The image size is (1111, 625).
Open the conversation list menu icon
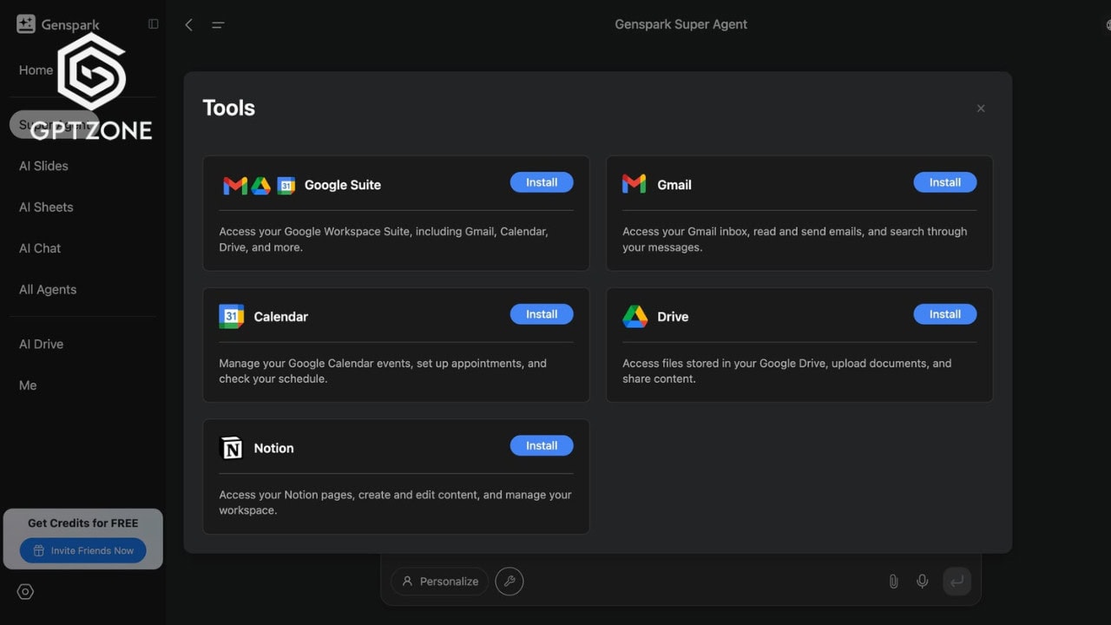(218, 25)
